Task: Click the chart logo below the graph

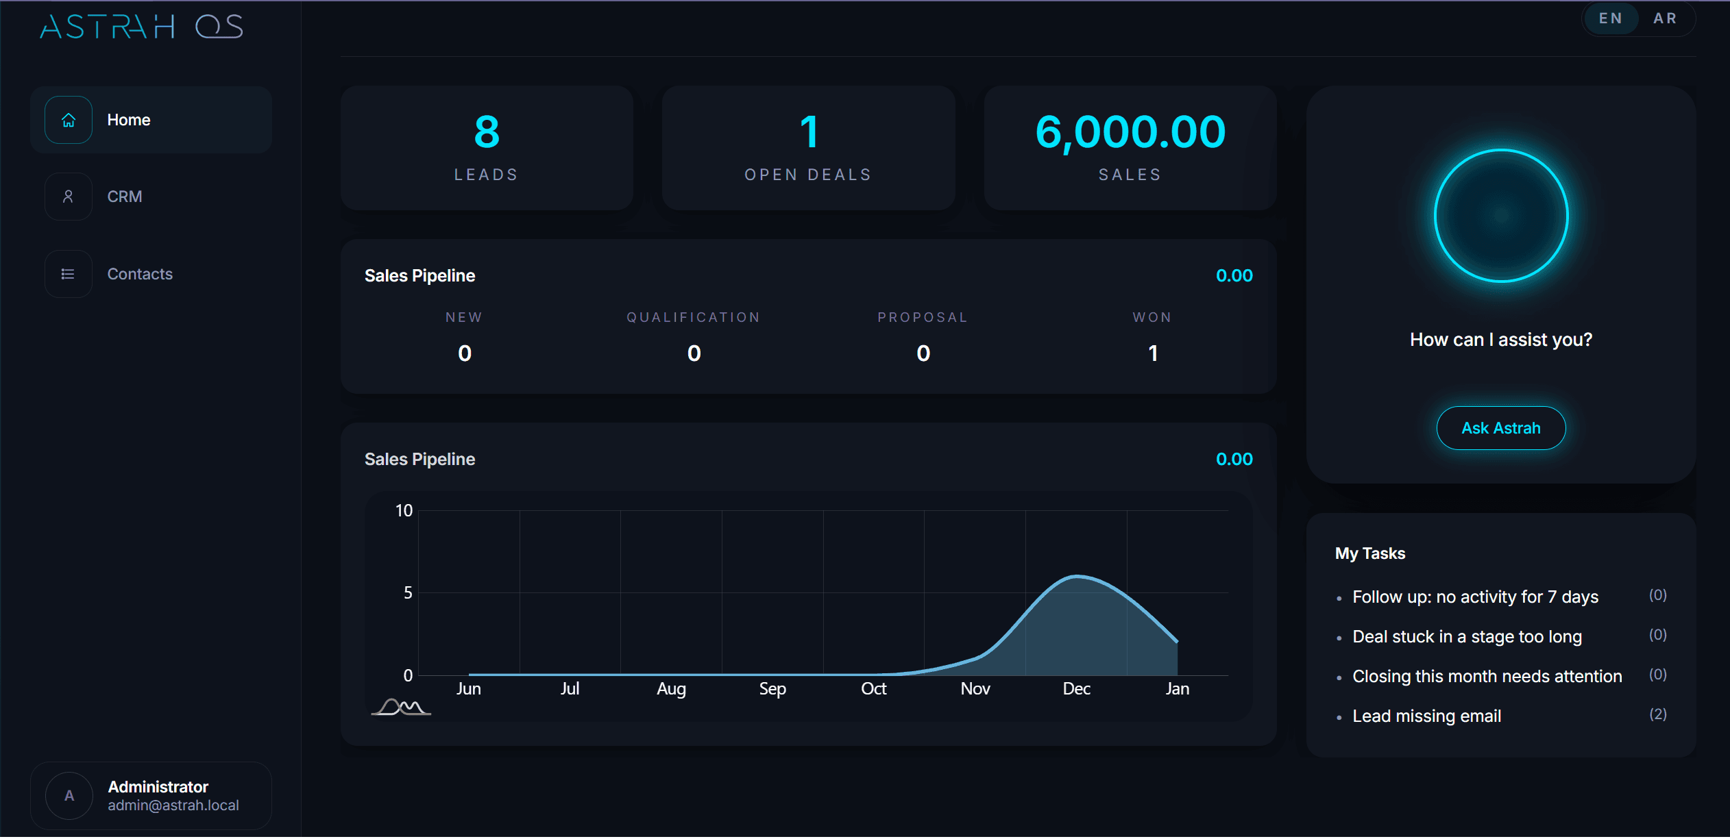Action: click(x=402, y=706)
